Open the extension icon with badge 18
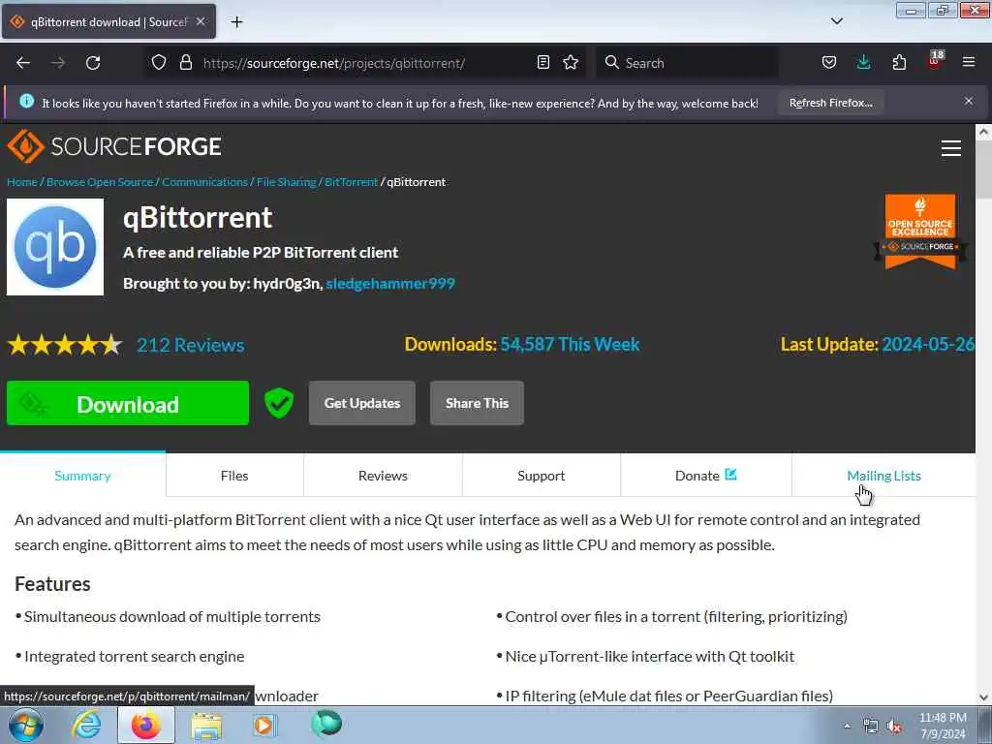This screenshot has width=992, height=744. point(935,61)
